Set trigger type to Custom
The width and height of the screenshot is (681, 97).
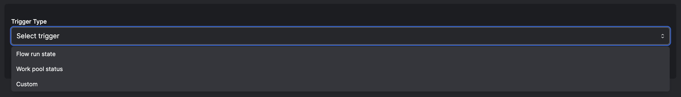coord(340,84)
